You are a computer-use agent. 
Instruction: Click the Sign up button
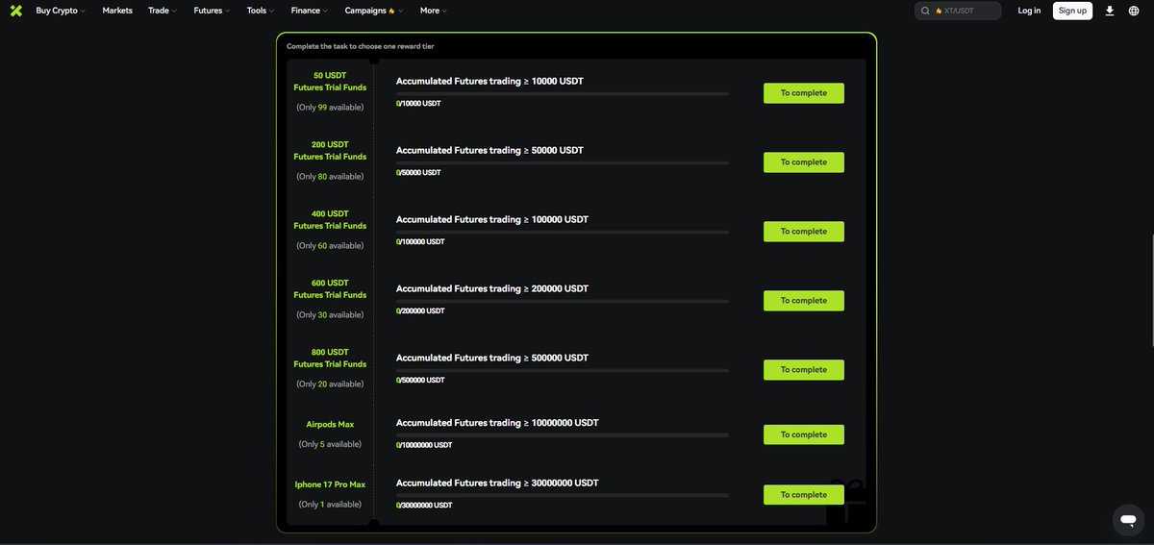click(x=1072, y=11)
